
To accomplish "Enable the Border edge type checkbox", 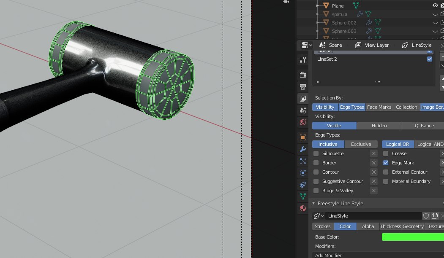I will (x=316, y=163).
